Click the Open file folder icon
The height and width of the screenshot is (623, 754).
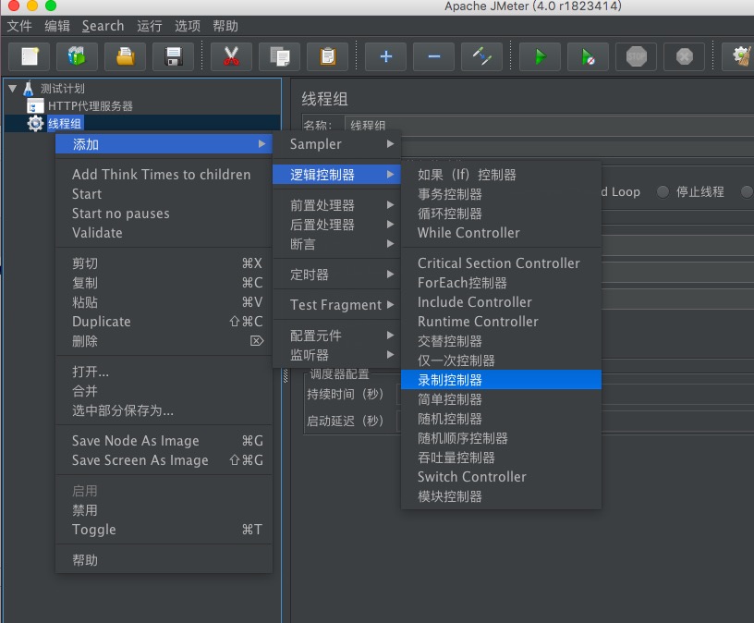(125, 56)
